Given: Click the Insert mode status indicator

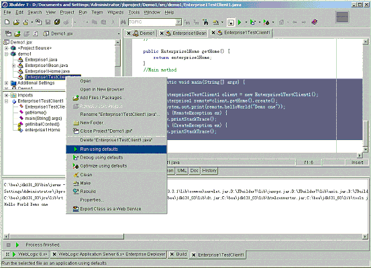Looking at the screenshot, I should (358, 163).
